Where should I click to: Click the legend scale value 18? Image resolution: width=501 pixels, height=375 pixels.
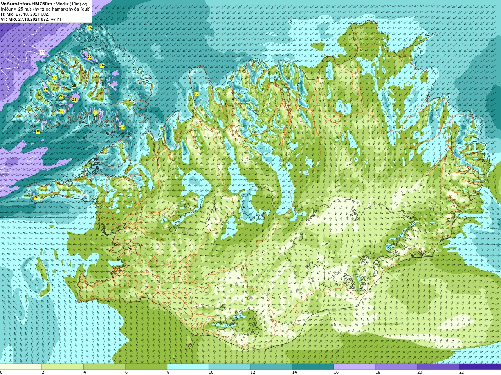(378, 372)
